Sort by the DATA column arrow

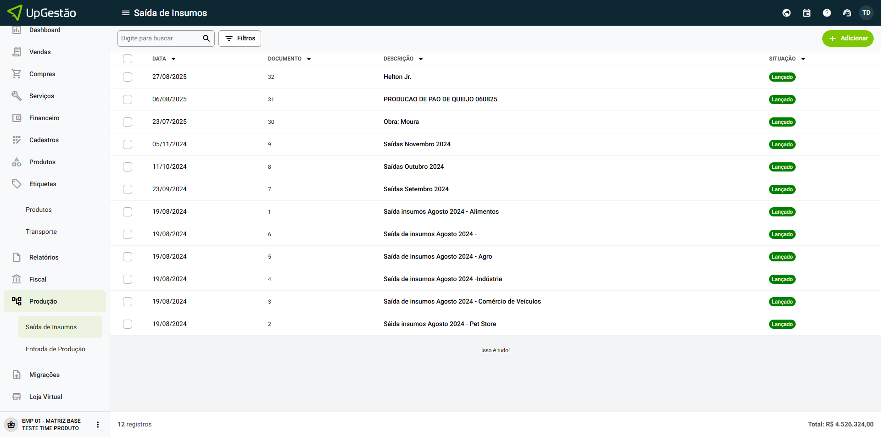click(x=173, y=59)
